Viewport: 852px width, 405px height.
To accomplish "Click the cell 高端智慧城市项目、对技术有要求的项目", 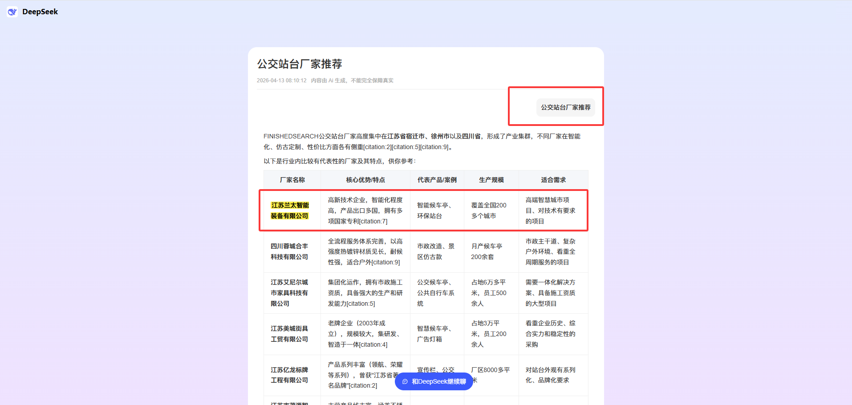I will pyautogui.click(x=553, y=211).
